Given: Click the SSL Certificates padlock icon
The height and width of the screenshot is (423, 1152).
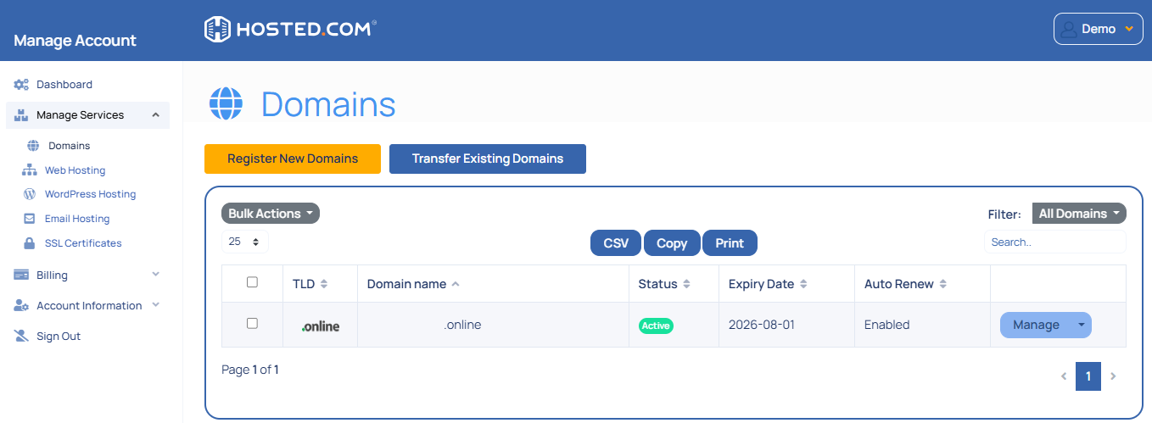Looking at the screenshot, I should [x=30, y=243].
